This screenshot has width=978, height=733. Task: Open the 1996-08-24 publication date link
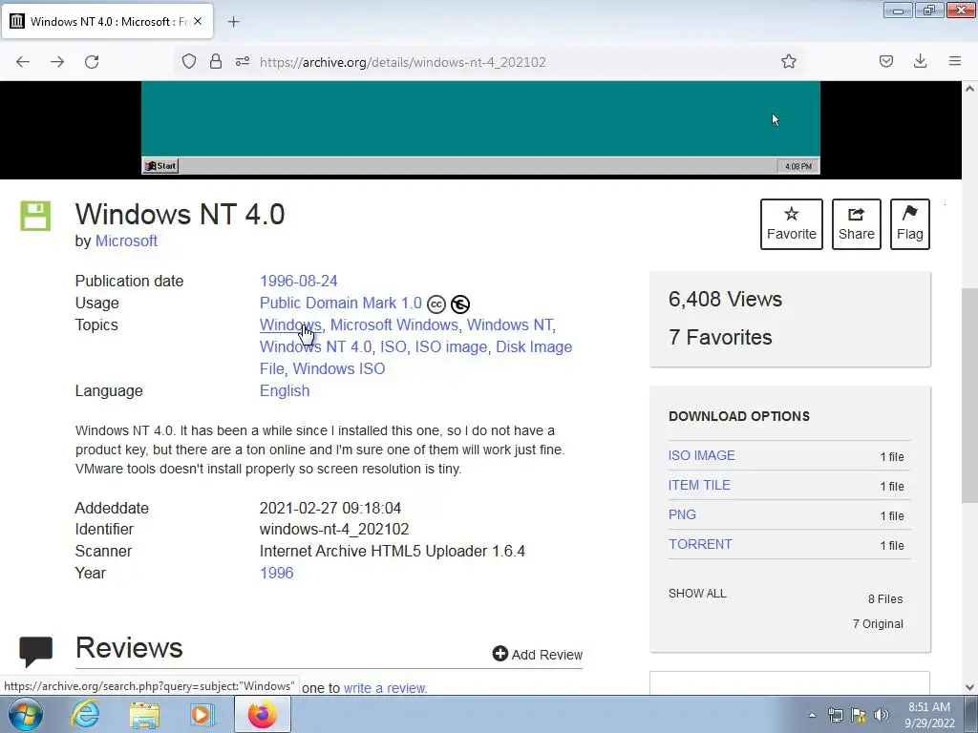(299, 282)
